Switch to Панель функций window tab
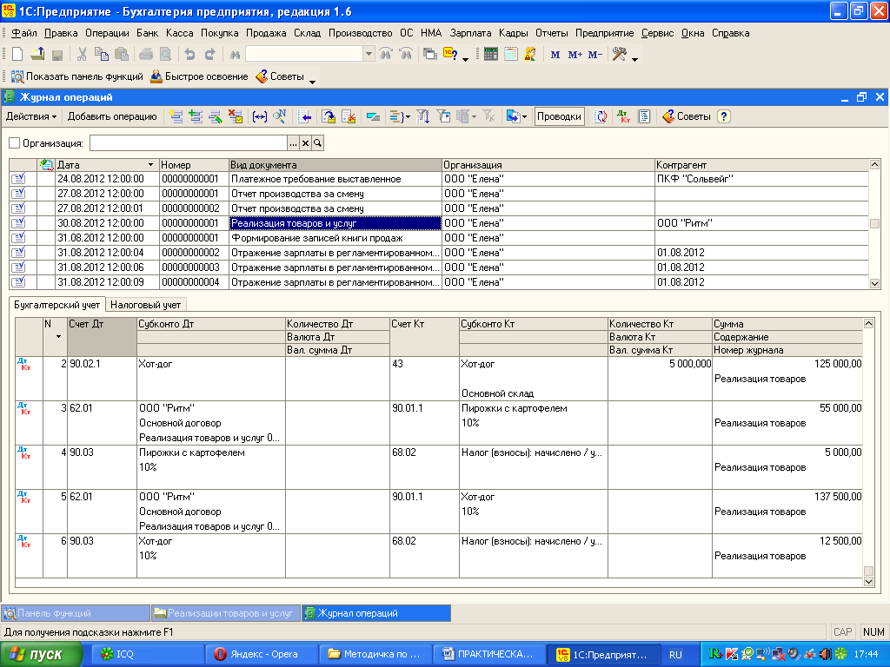The height and width of the screenshot is (667, 890). click(76, 613)
